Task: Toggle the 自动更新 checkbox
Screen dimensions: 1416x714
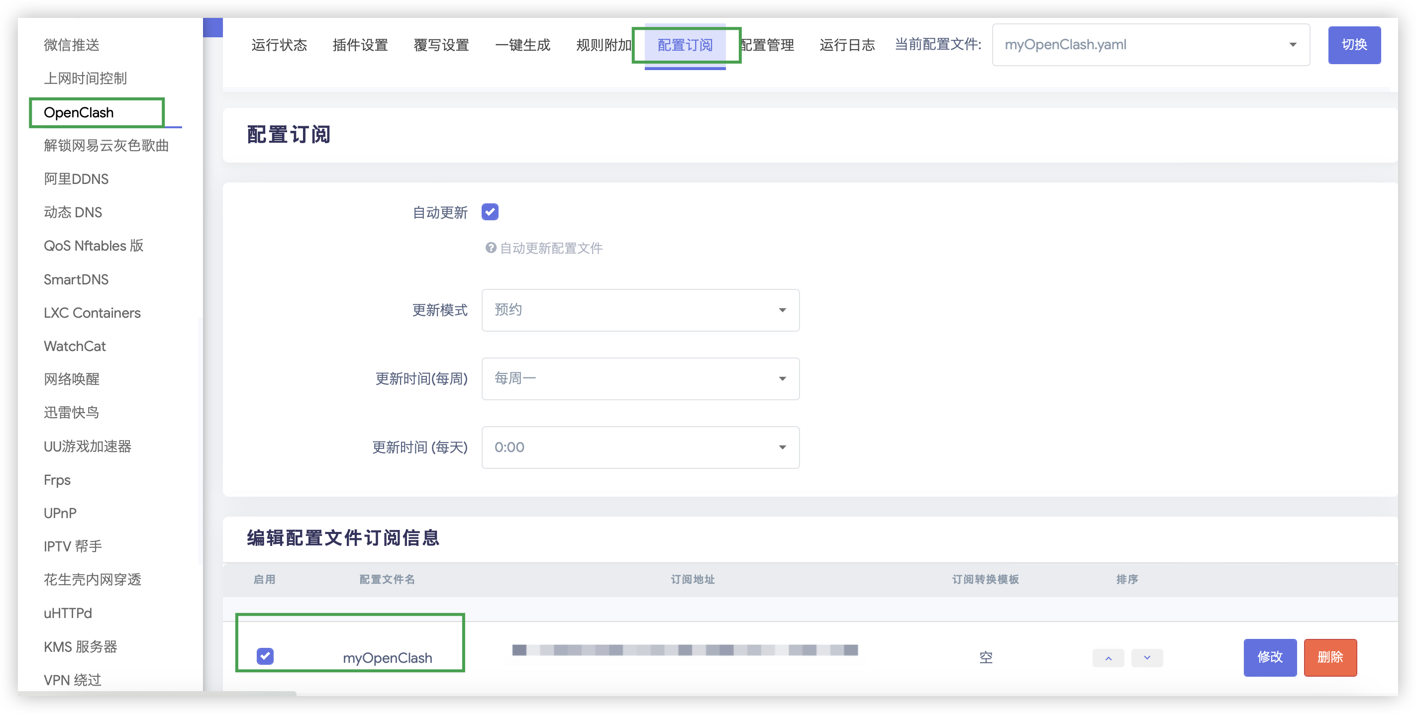Action: (489, 212)
